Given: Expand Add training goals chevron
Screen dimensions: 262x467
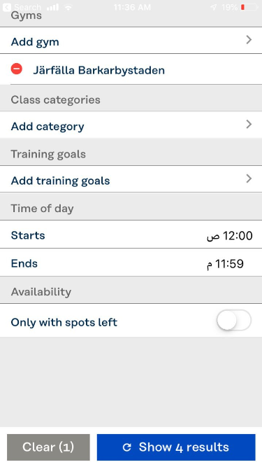Looking at the screenshot, I should 249,179.
